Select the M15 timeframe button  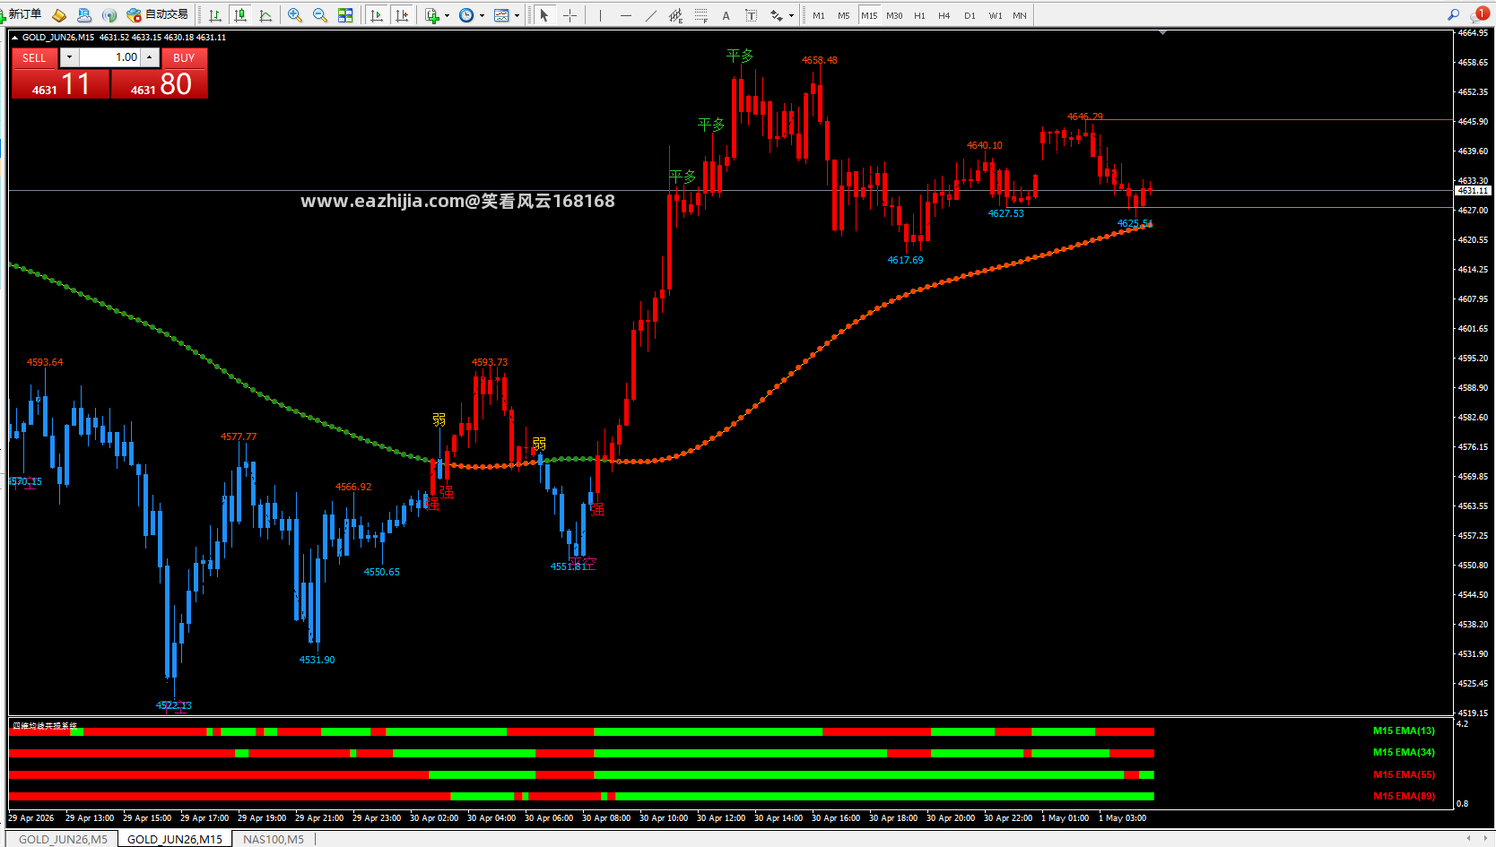(869, 15)
